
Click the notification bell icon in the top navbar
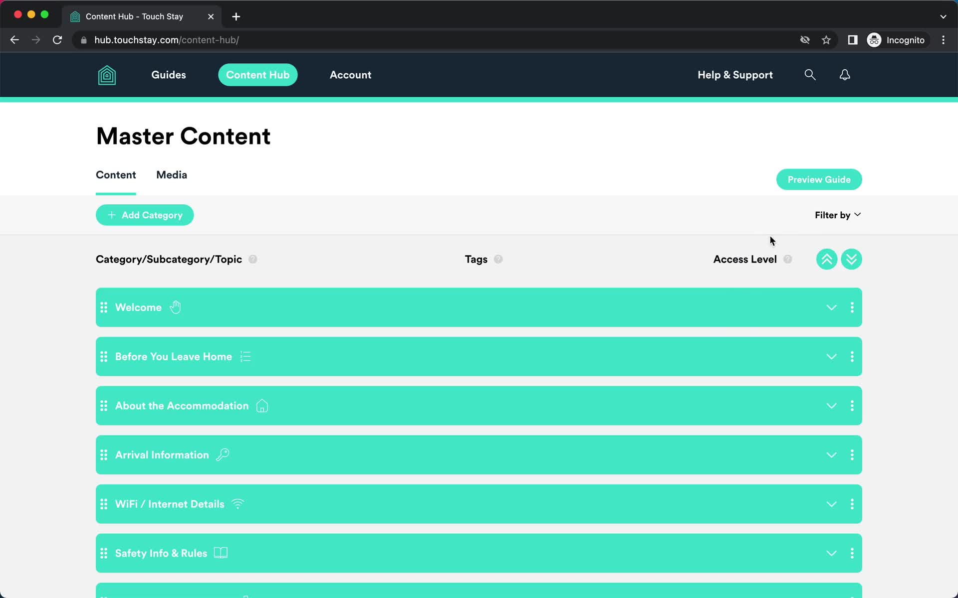[844, 74]
